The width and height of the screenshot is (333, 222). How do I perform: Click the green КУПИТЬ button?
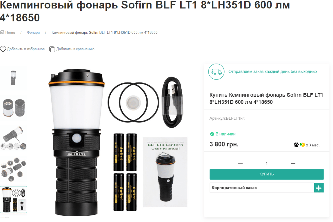(267, 174)
